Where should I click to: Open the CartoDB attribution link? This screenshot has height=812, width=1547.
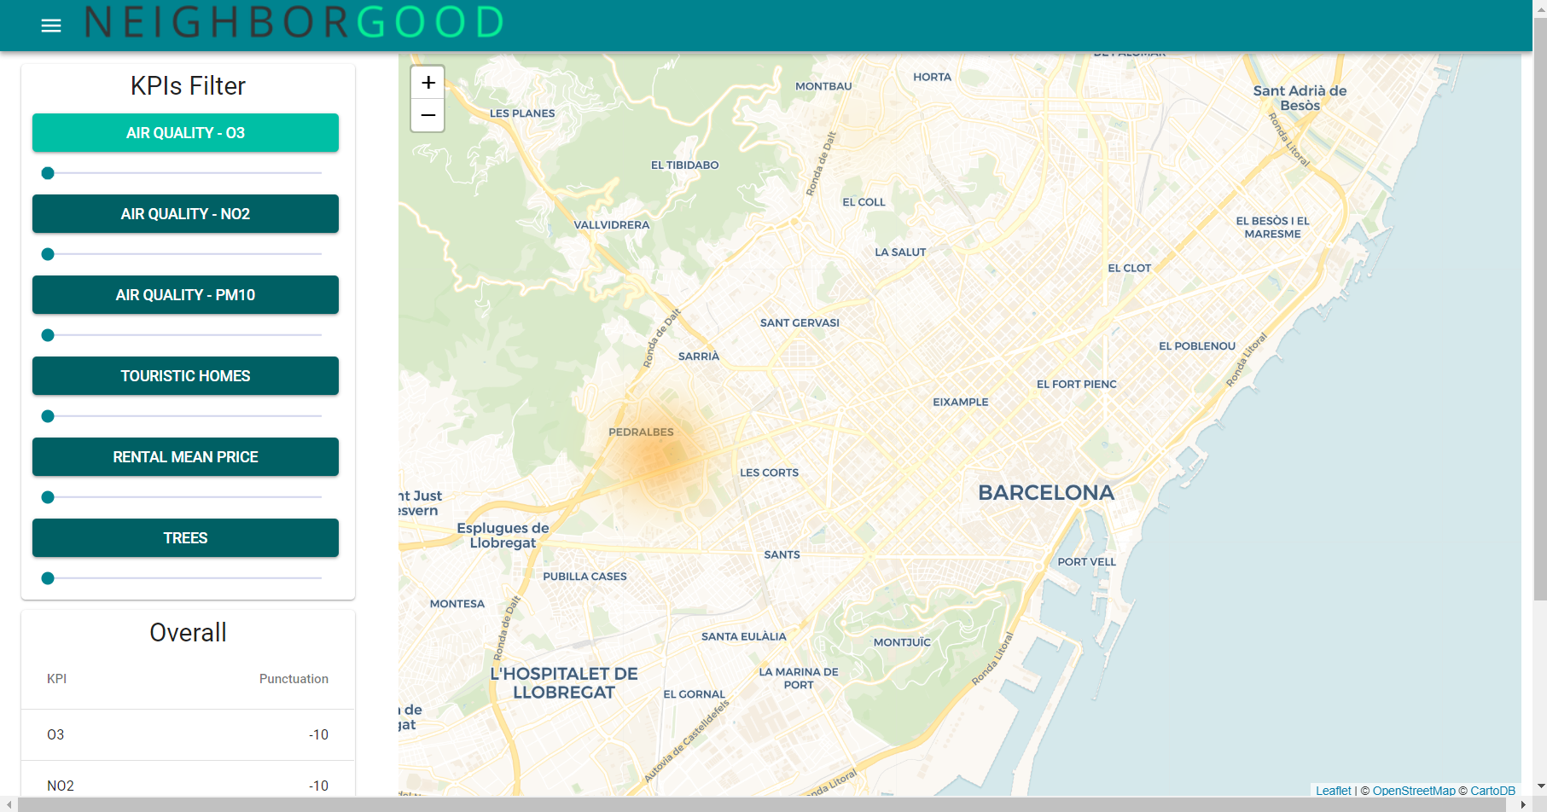[x=1492, y=791]
